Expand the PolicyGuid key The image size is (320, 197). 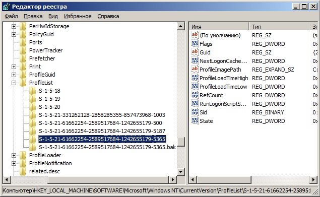click(14, 34)
